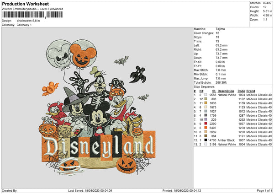
Task: Click the orange swatch in stop row 9 (code 1278)
Action: click(205, 128)
